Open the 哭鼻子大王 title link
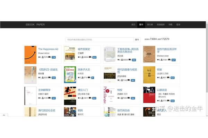This screenshot has height=138, width=208. click(84, 70)
